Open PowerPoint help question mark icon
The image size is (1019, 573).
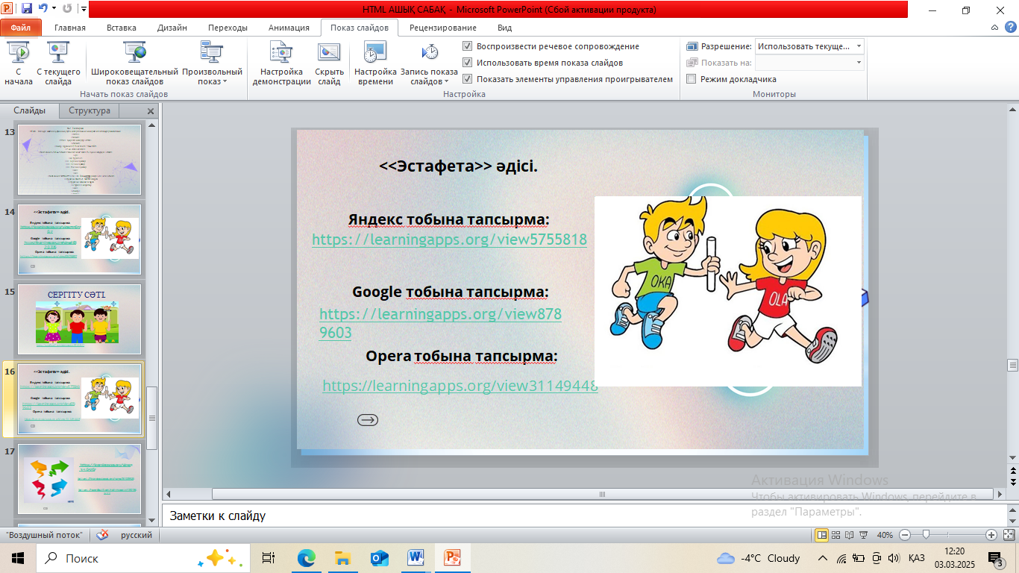(1009, 28)
